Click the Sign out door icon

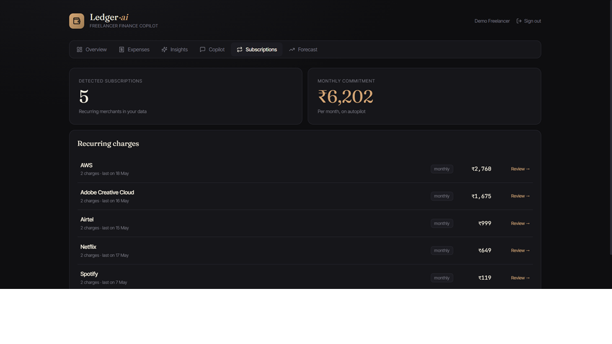click(519, 21)
